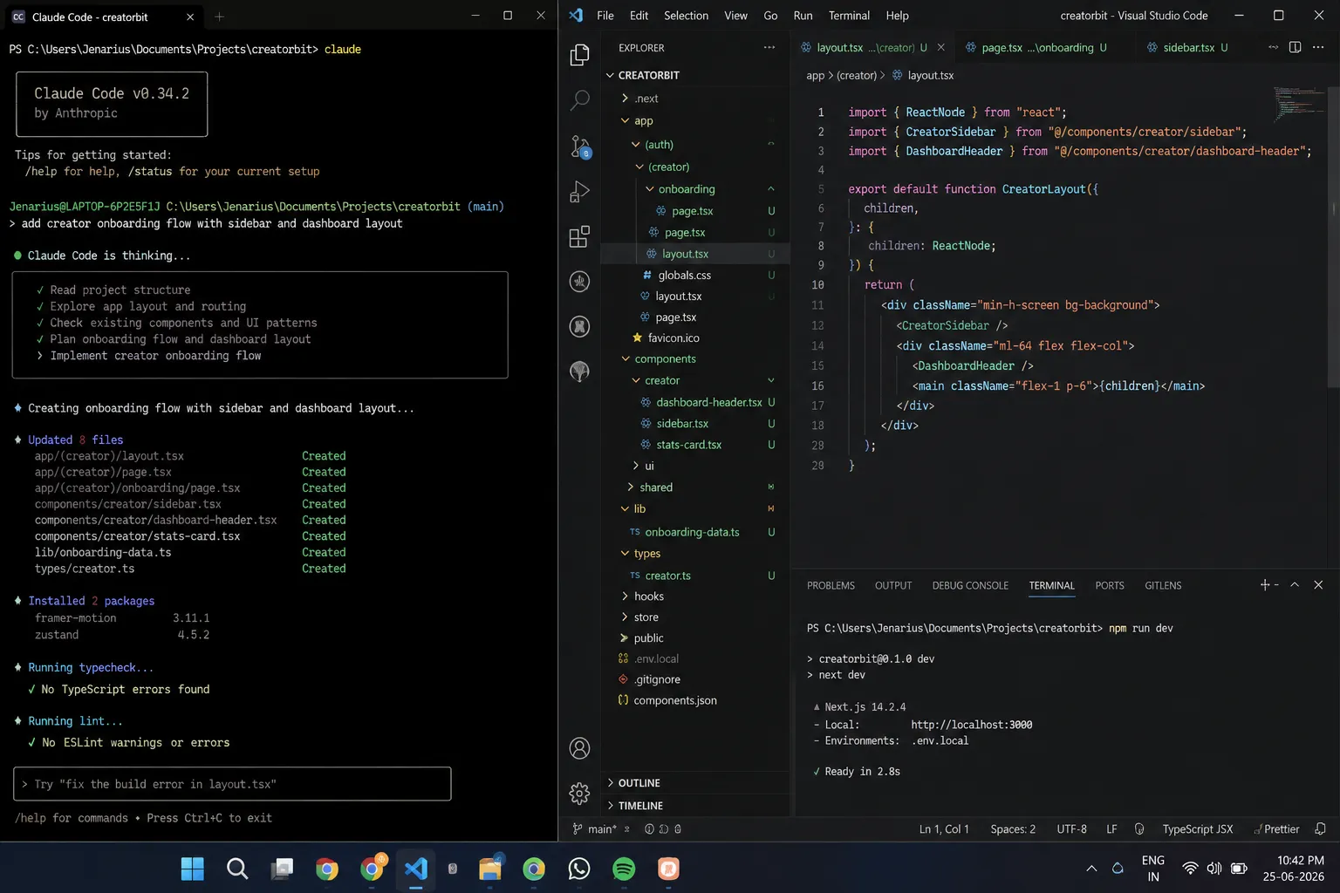This screenshot has width=1340, height=893.
Task: Open a new tab in Claude Code terminal window
Action: (219, 17)
